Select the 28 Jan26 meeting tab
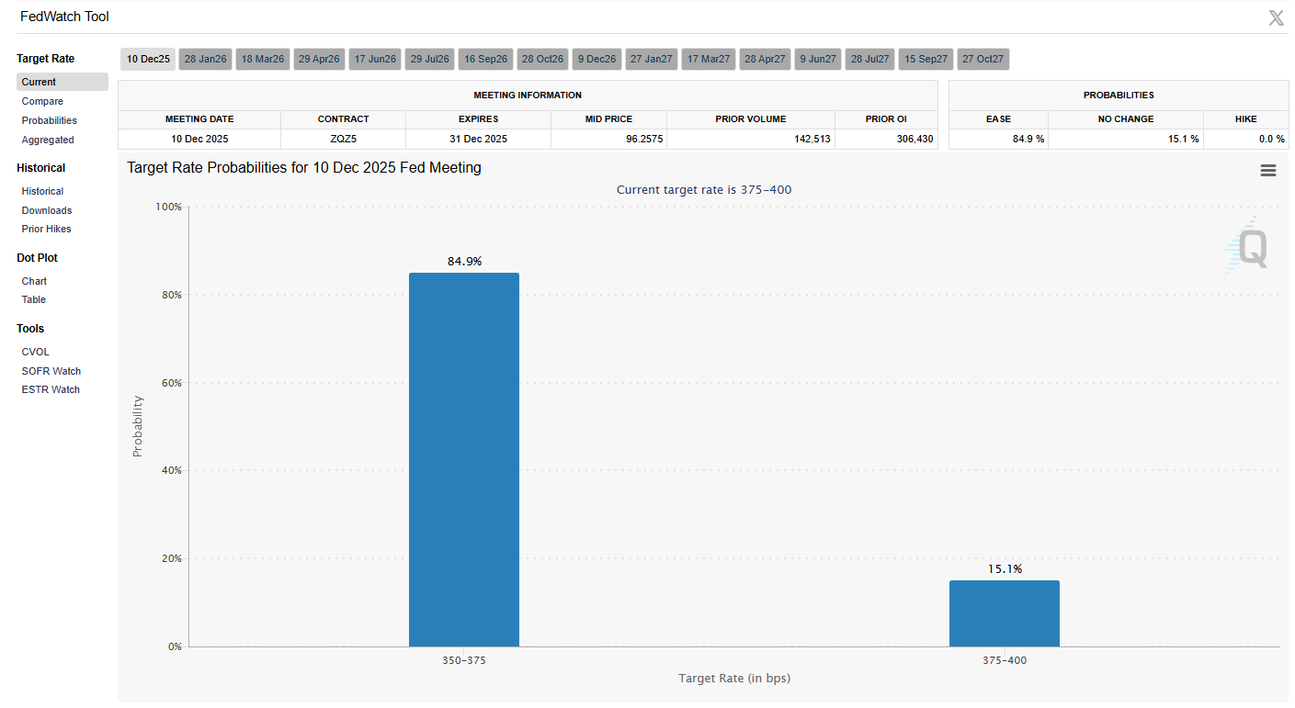1295x708 pixels. 205,59
